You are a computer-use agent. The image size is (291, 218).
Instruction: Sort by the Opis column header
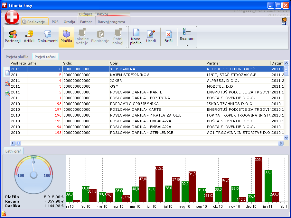157,63
